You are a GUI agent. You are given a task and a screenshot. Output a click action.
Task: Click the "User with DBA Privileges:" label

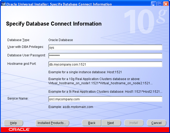pyautogui.click(x=26, y=47)
